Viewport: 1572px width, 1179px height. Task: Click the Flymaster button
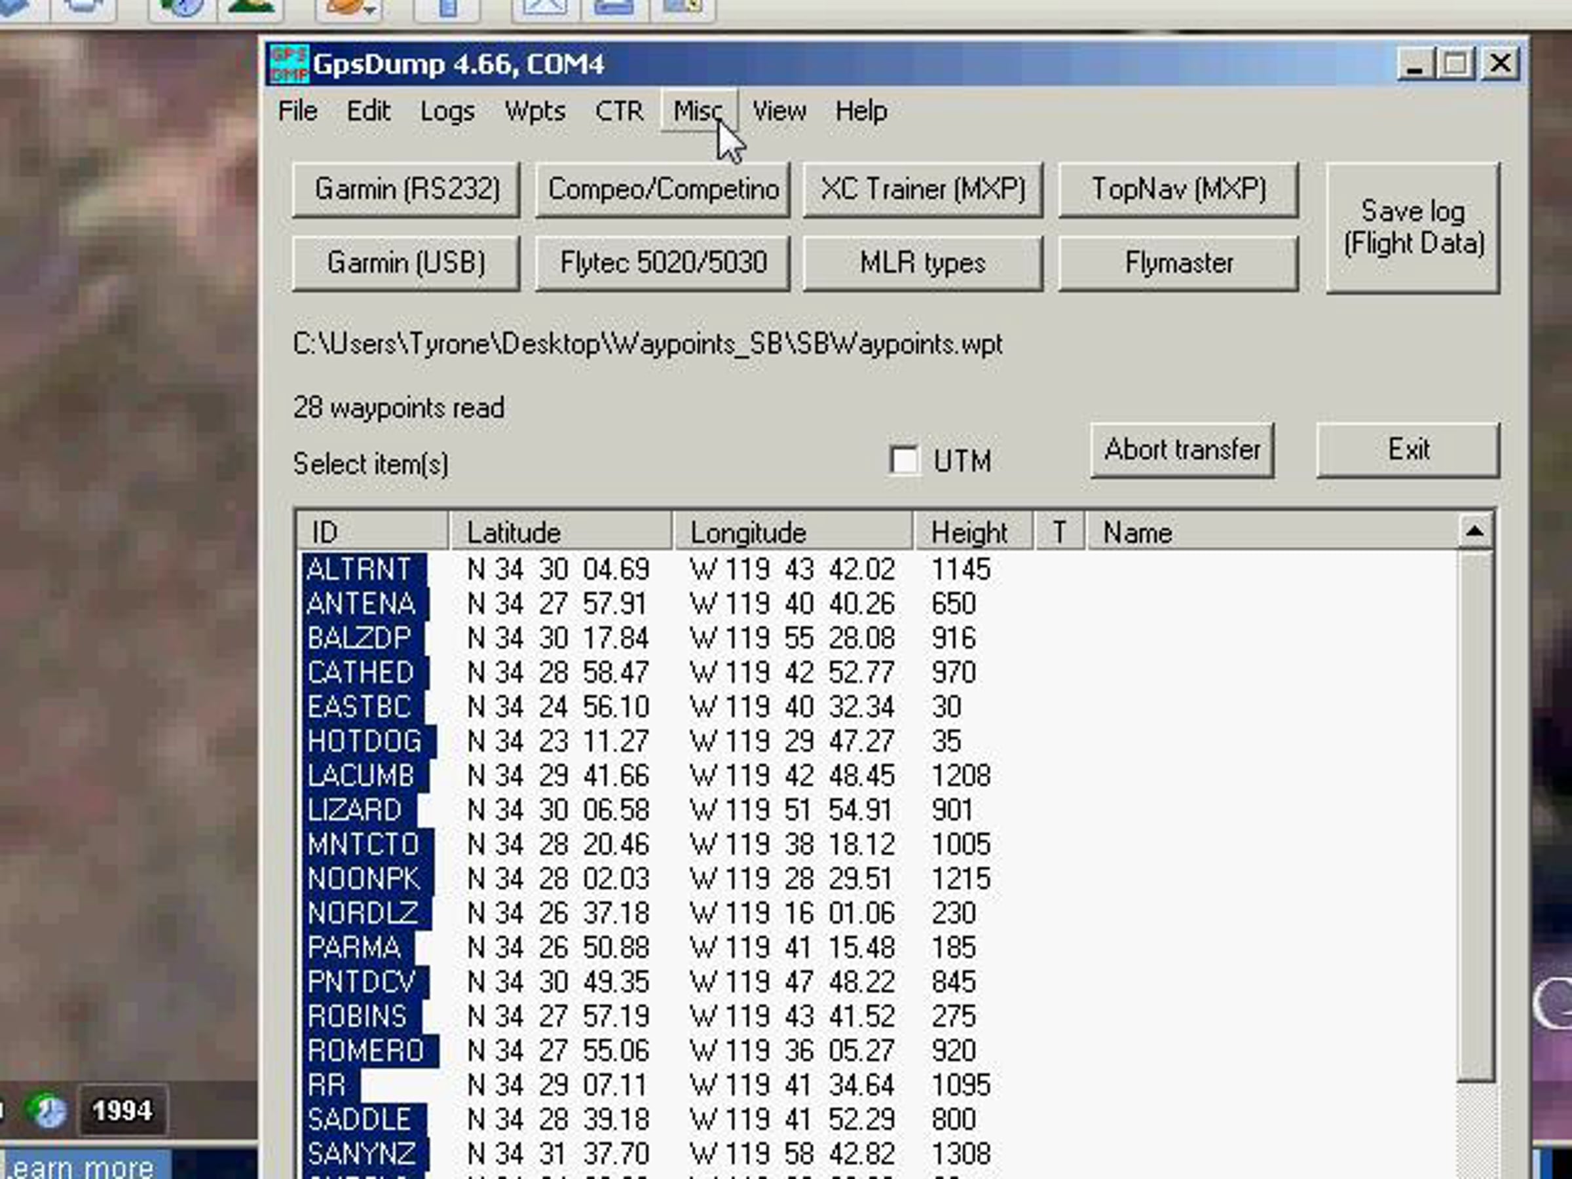(x=1178, y=263)
